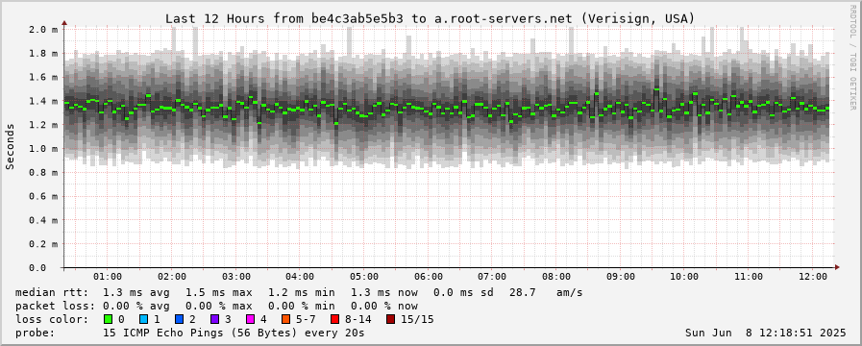Image resolution: width=862 pixels, height=346 pixels.
Task: Click the green loss color 0 swatch
Action: click(x=108, y=319)
